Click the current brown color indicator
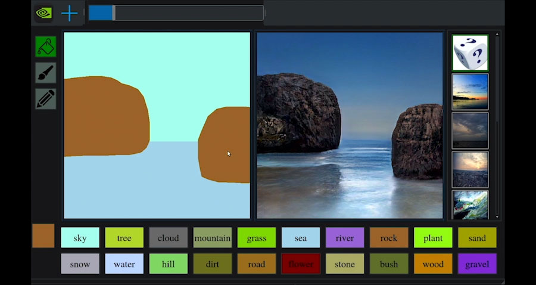Viewport: 536px width, 285px height. pos(43,236)
